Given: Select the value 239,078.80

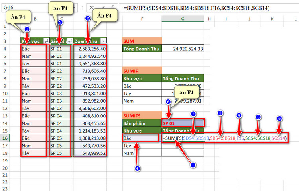Looking at the screenshot, I should (x=90, y=78).
